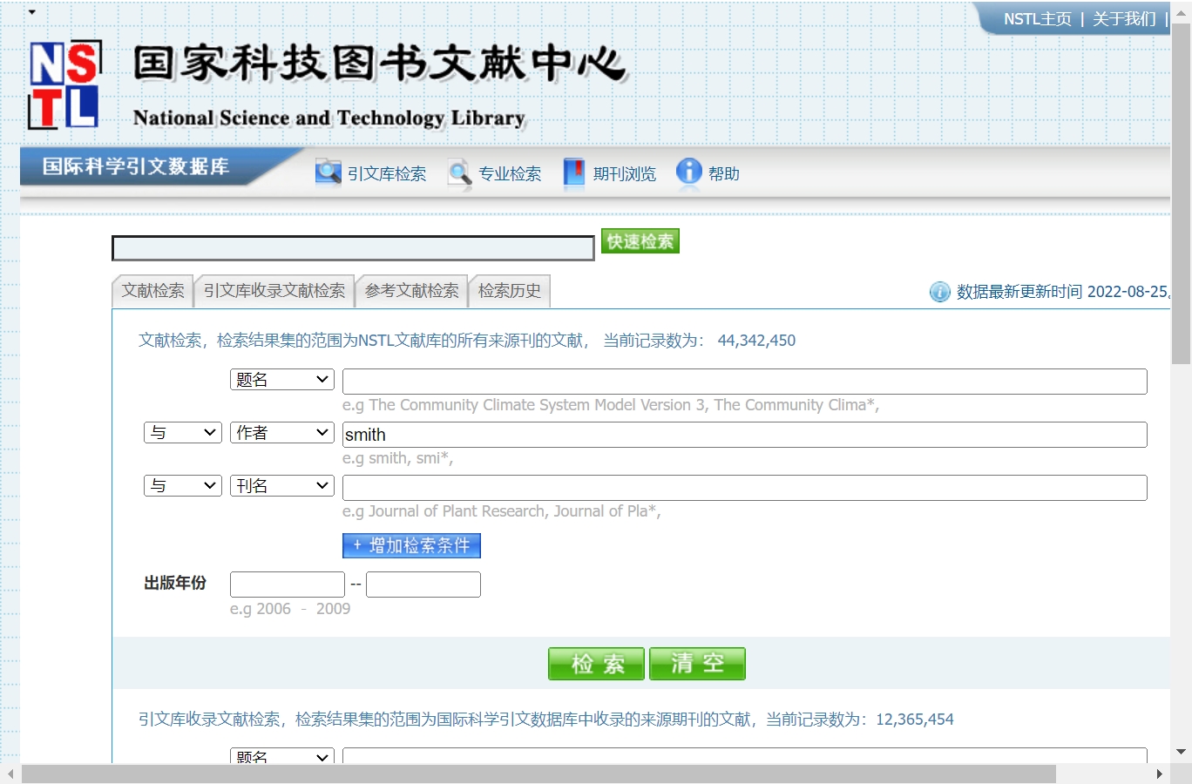
Task: Click the 快速检索 quick search button
Action: (x=640, y=241)
